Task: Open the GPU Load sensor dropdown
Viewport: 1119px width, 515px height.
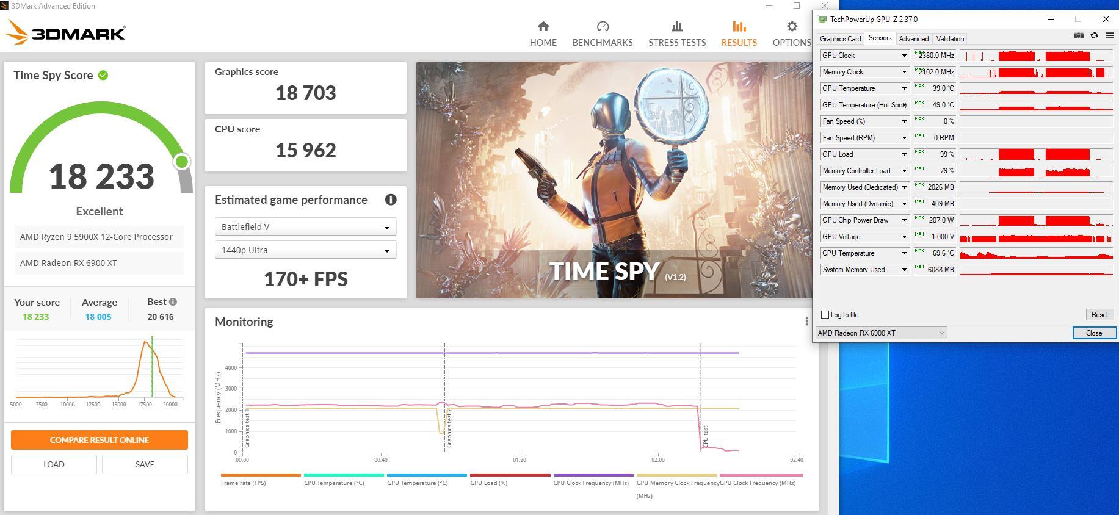Action: click(904, 154)
